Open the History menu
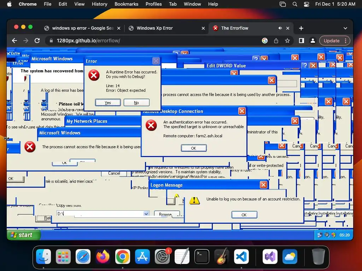The width and height of the screenshot is (362, 271). (x=99, y=4)
